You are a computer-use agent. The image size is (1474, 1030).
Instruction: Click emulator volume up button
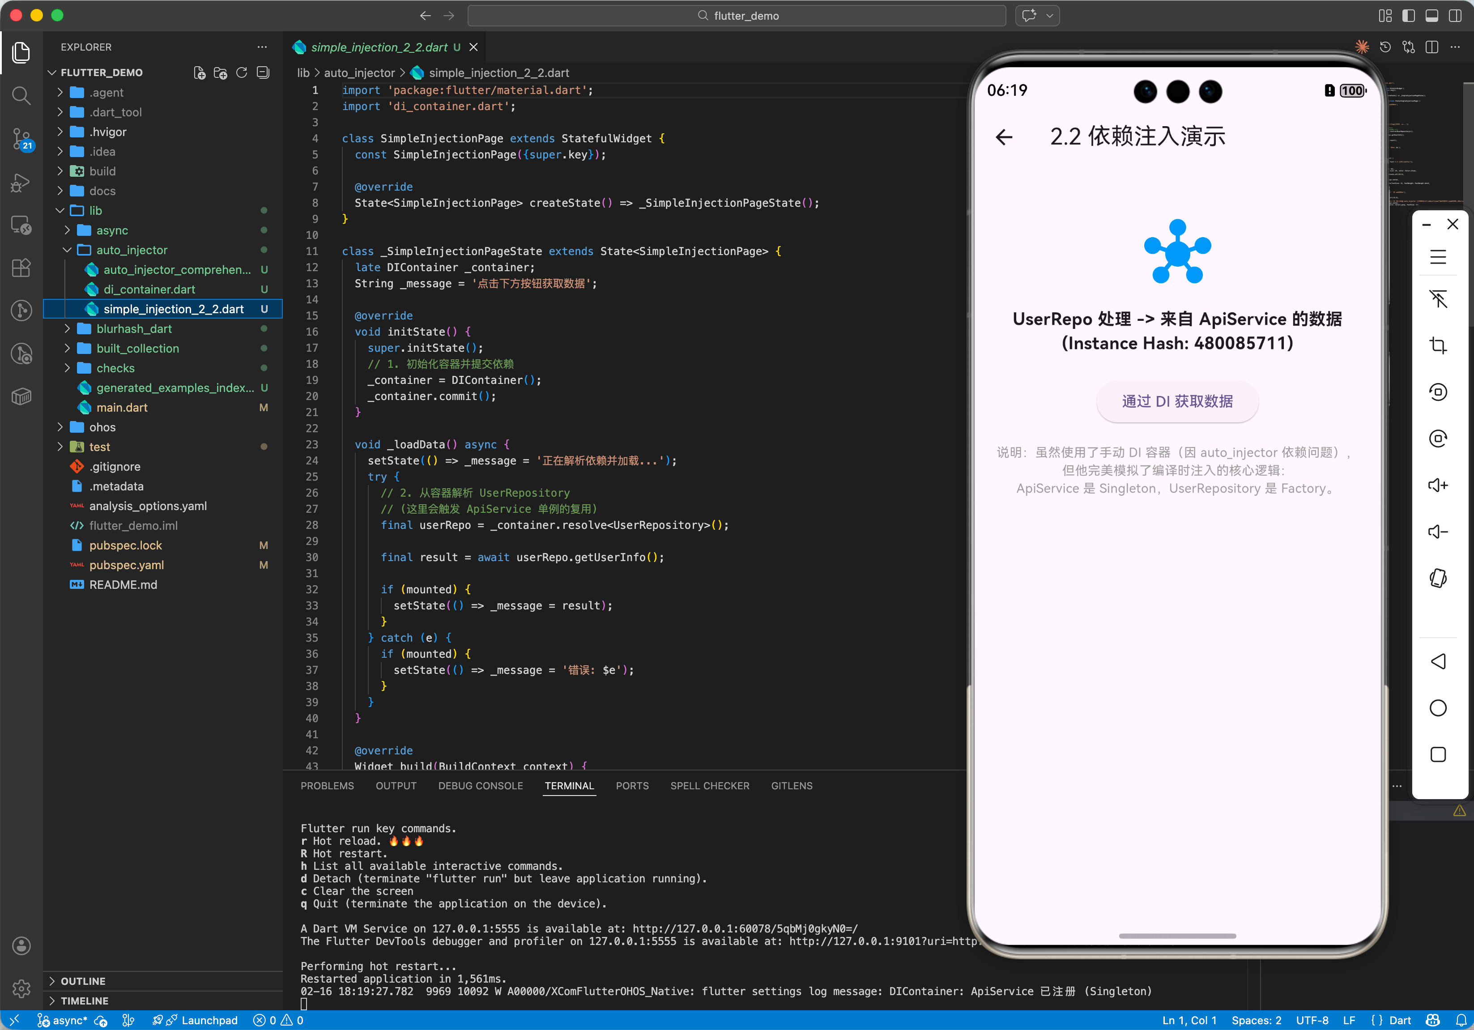pyautogui.click(x=1438, y=485)
